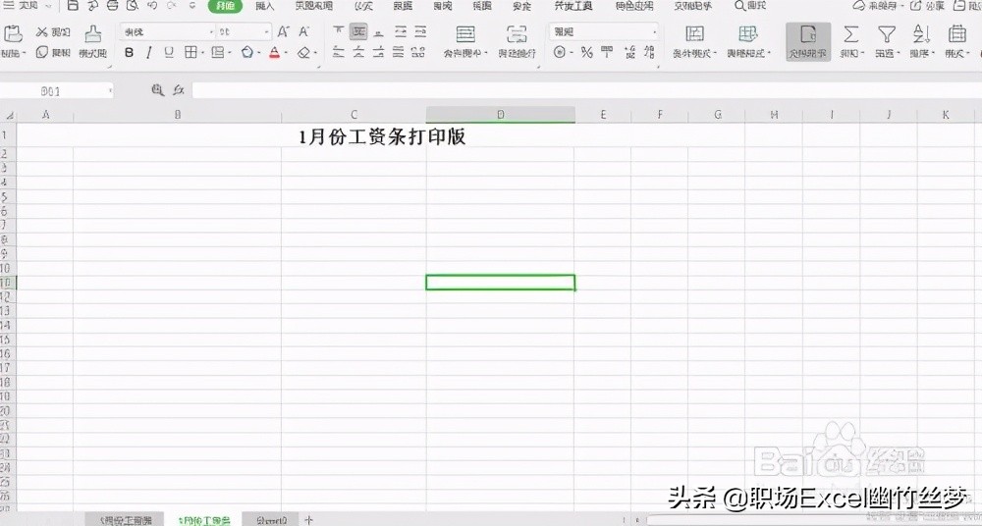Add a new sheet with plus button
982x526 pixels.
coord(308,519)
